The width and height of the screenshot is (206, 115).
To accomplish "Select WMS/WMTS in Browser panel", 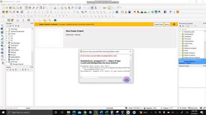I will 15,57.
